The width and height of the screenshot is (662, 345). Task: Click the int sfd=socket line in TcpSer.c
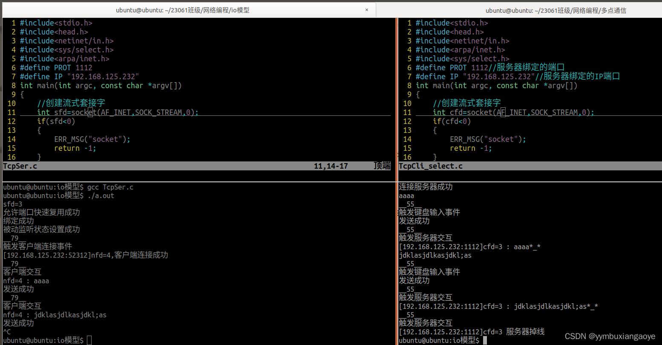click(118, 112)
